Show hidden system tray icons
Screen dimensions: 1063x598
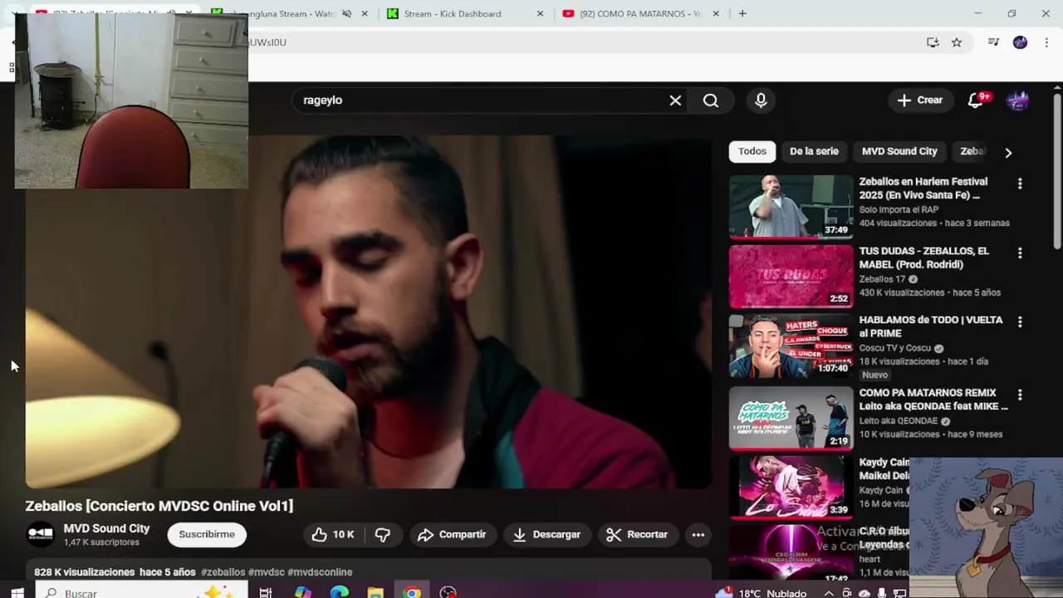coord(829,593)
